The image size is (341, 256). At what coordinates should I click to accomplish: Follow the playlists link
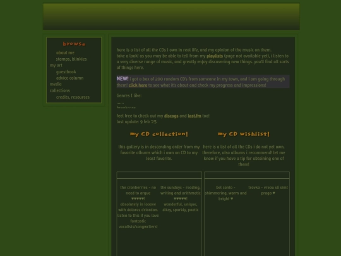[x=215, y=56]
